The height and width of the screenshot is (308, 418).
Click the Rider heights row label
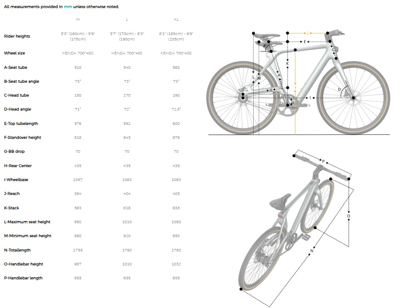tap(17, 36)
